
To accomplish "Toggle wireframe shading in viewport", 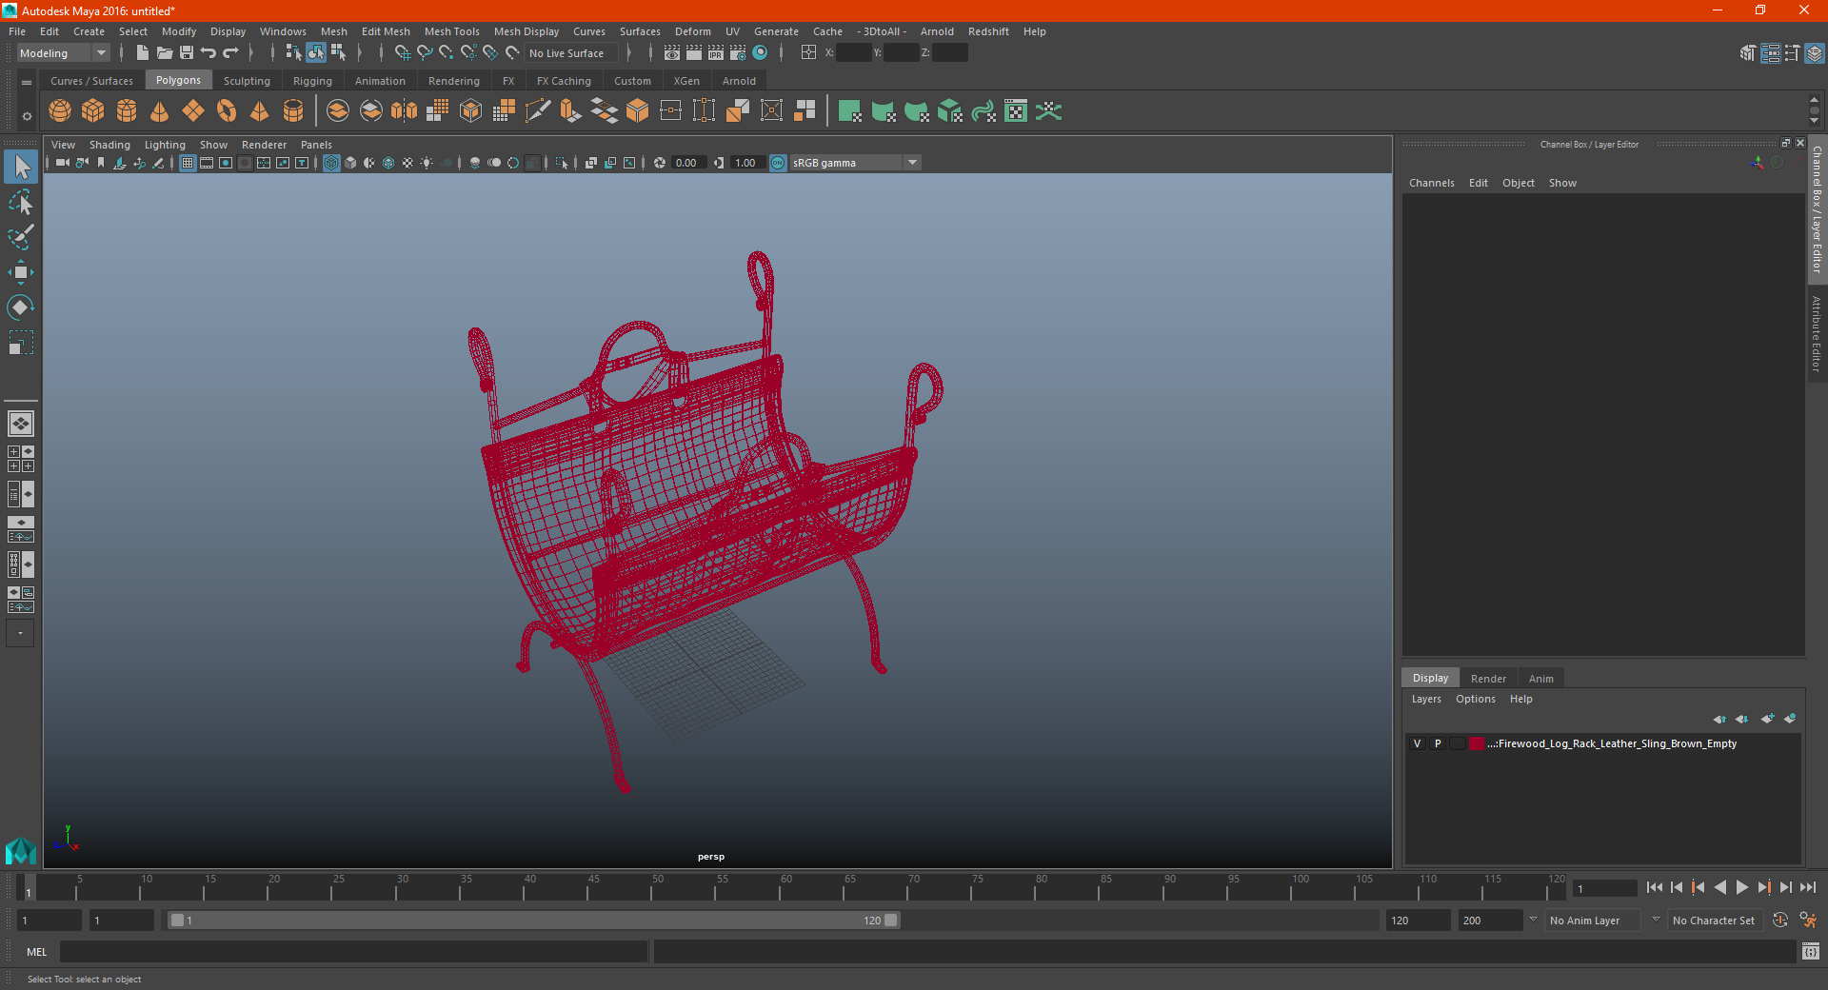I will (331, 163).
